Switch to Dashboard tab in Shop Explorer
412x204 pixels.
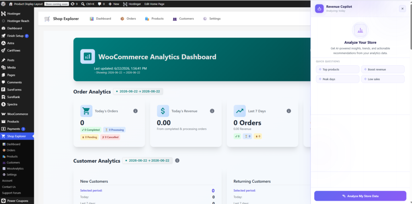click(x=100, y=19)
